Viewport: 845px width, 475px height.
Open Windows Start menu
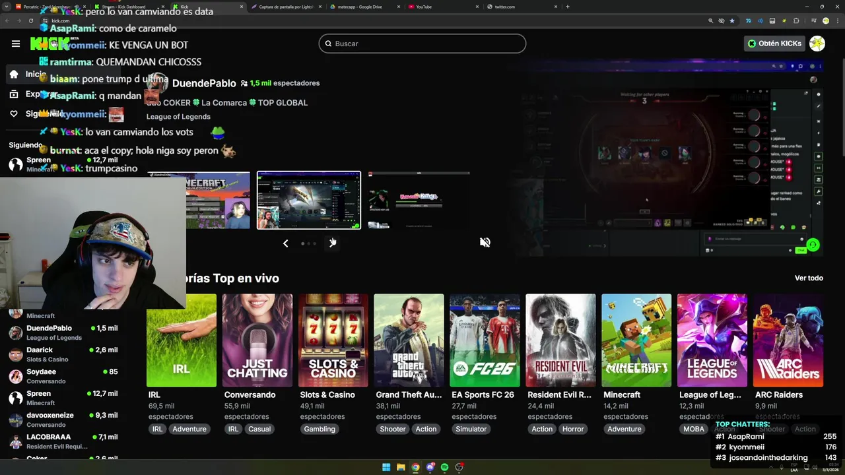click(386, 467)
